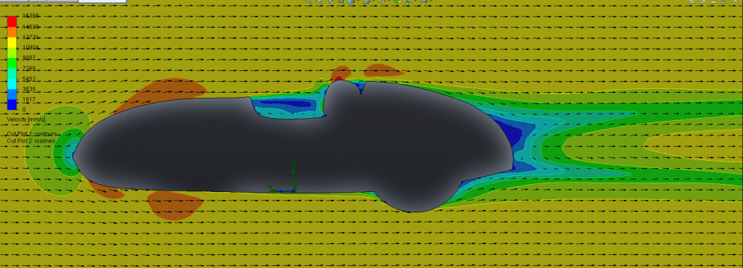Expand the View Settings dropdown arrow

(x=430, y=1)
